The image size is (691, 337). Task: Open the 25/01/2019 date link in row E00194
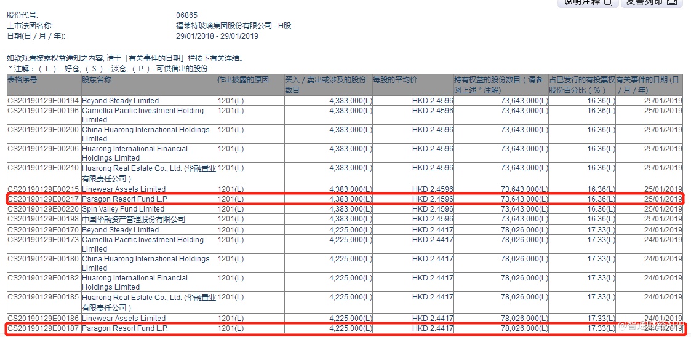tap(662, 101)
